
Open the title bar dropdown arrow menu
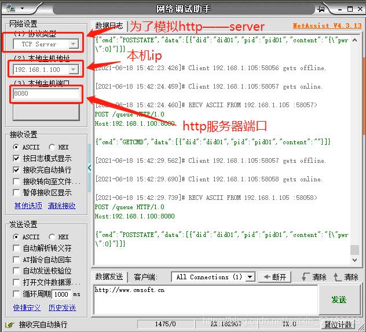[22, 9]
